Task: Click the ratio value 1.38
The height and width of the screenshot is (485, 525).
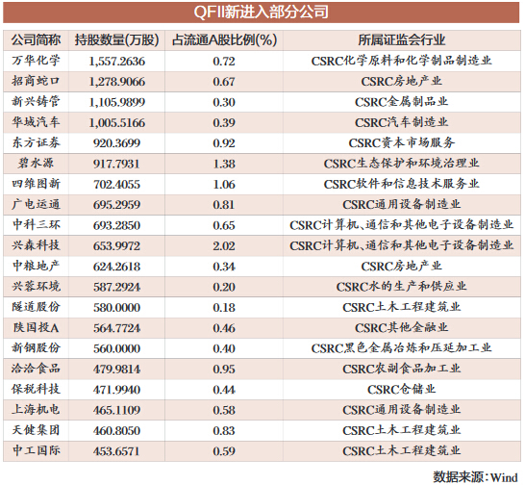Action: [x=224, y=164]
